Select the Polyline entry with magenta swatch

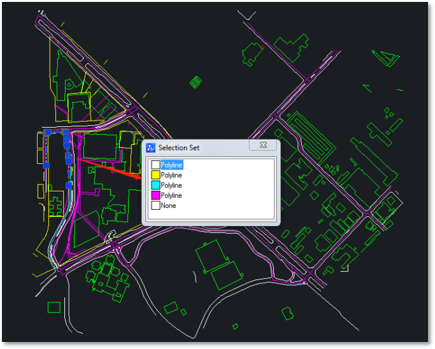pyautogui.click(x=171, y=196)
